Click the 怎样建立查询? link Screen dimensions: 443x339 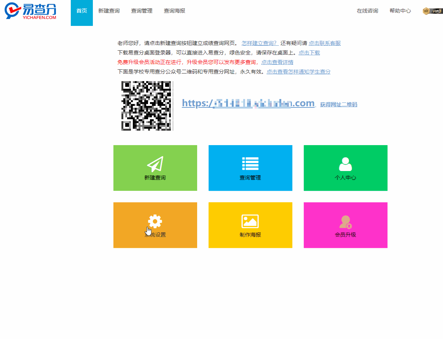click(260, 43)
